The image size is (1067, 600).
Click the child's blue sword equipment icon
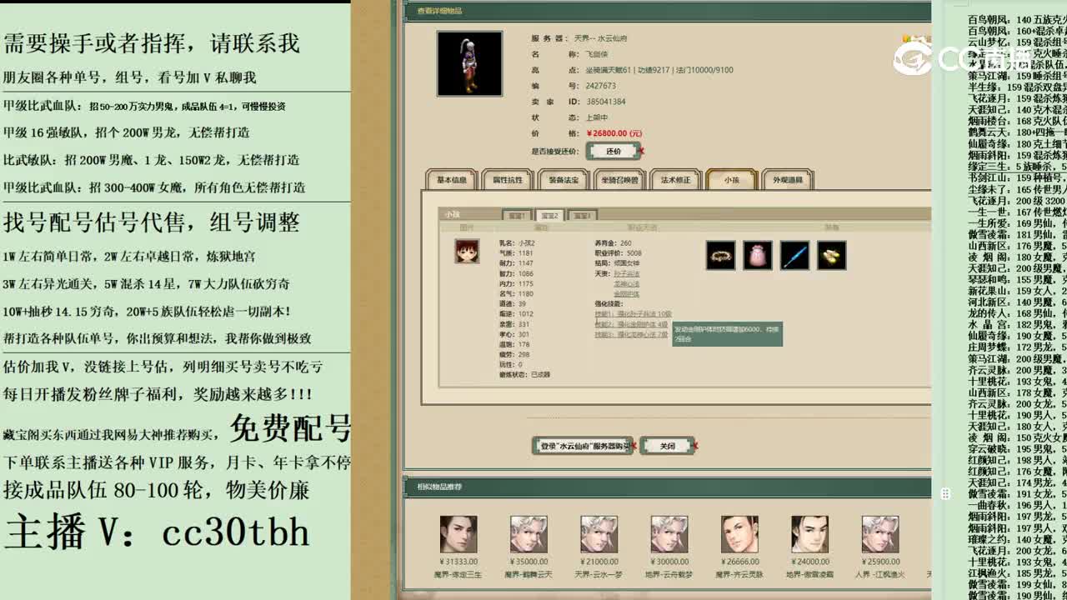(x=794, y=255)
